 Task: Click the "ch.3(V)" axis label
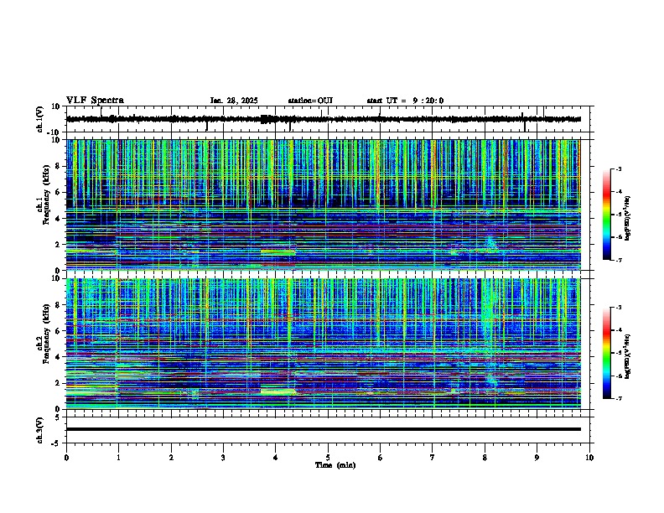coord(40,430)
